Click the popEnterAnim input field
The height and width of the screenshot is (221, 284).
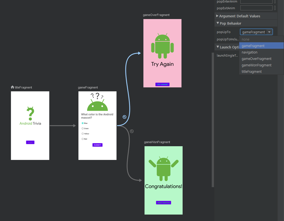point(256,2)
